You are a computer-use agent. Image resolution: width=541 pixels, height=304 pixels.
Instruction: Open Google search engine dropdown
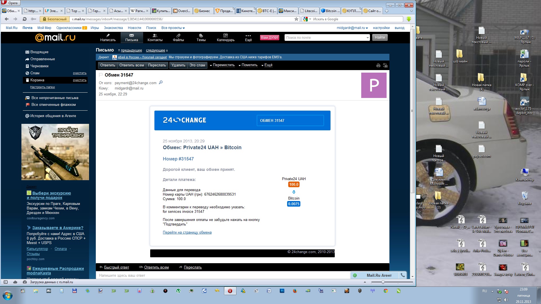[x=307, y=19]
